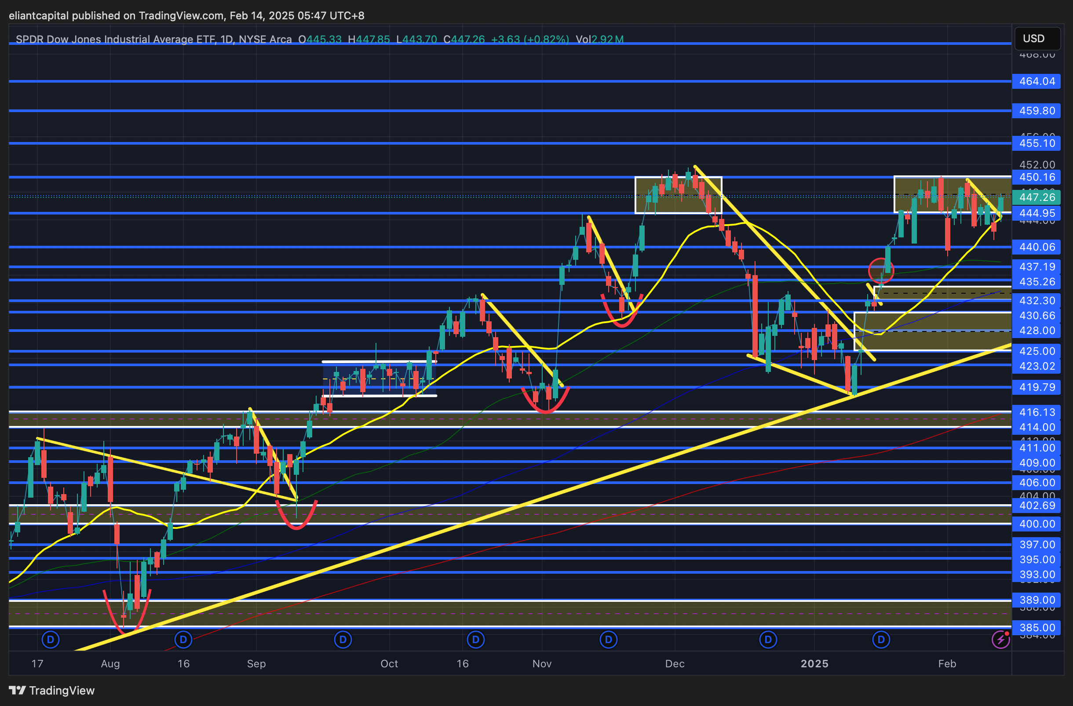Select the 450.16 price level label
The height and width of the screenshot is (706, 1073).
coord(1037,177)
